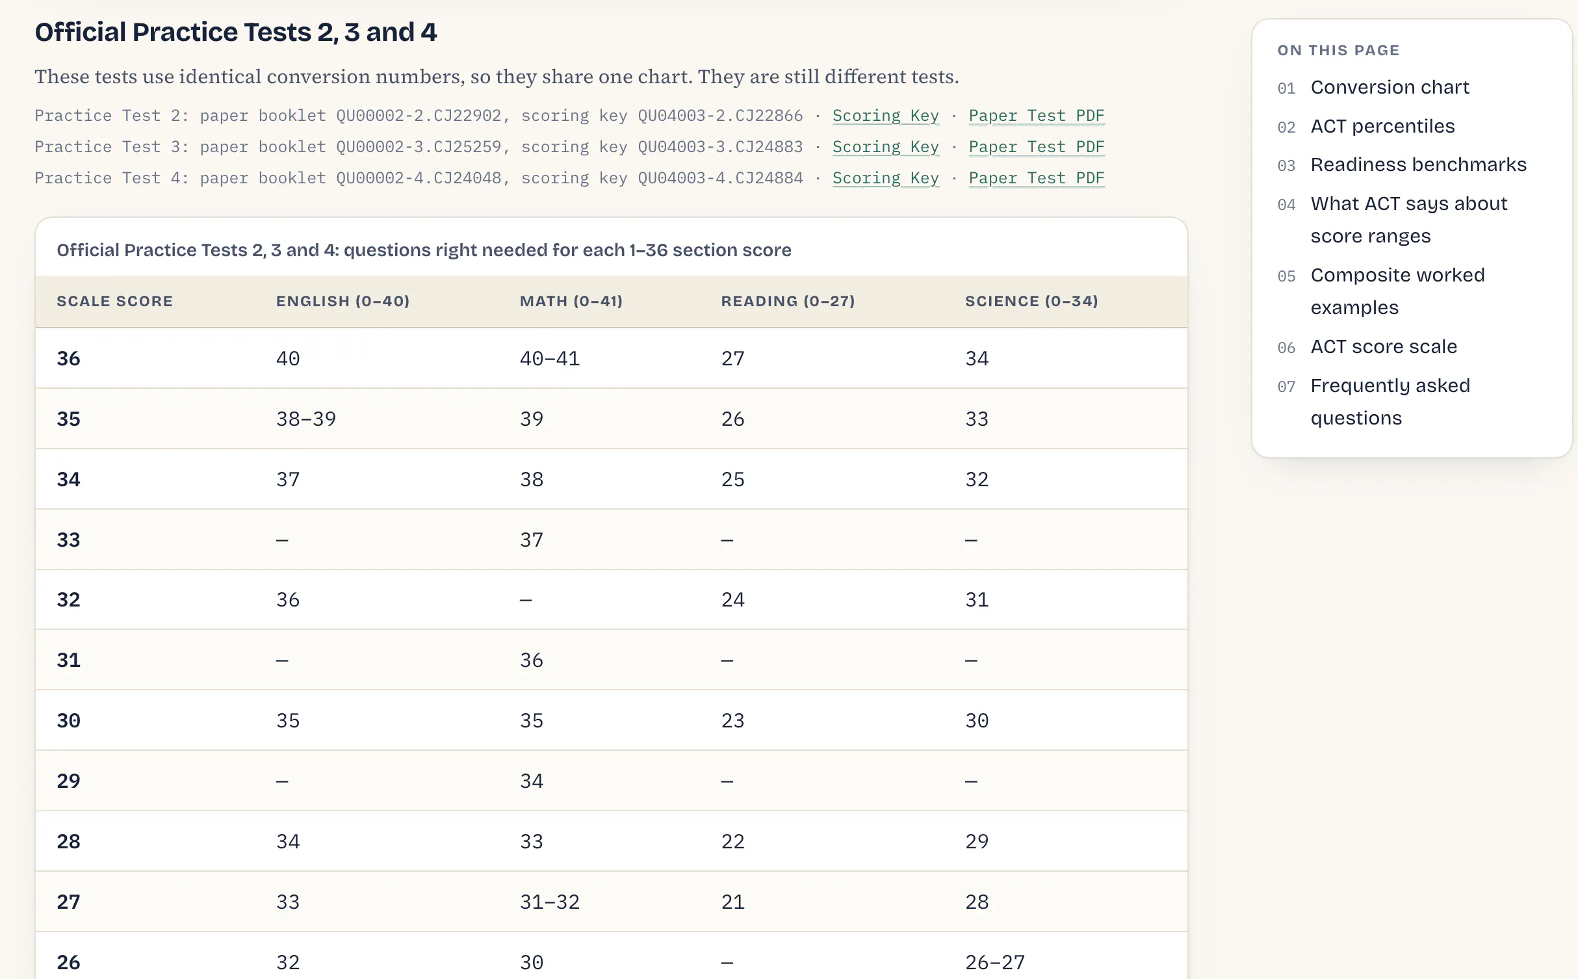Click the READING (0–27) column header
This screenshot has height=979, width=1578.
[x=788, y=301]
